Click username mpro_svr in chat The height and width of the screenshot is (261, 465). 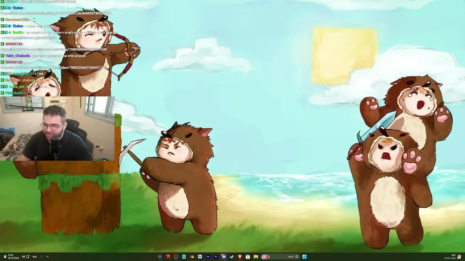[x=17, y=87]
